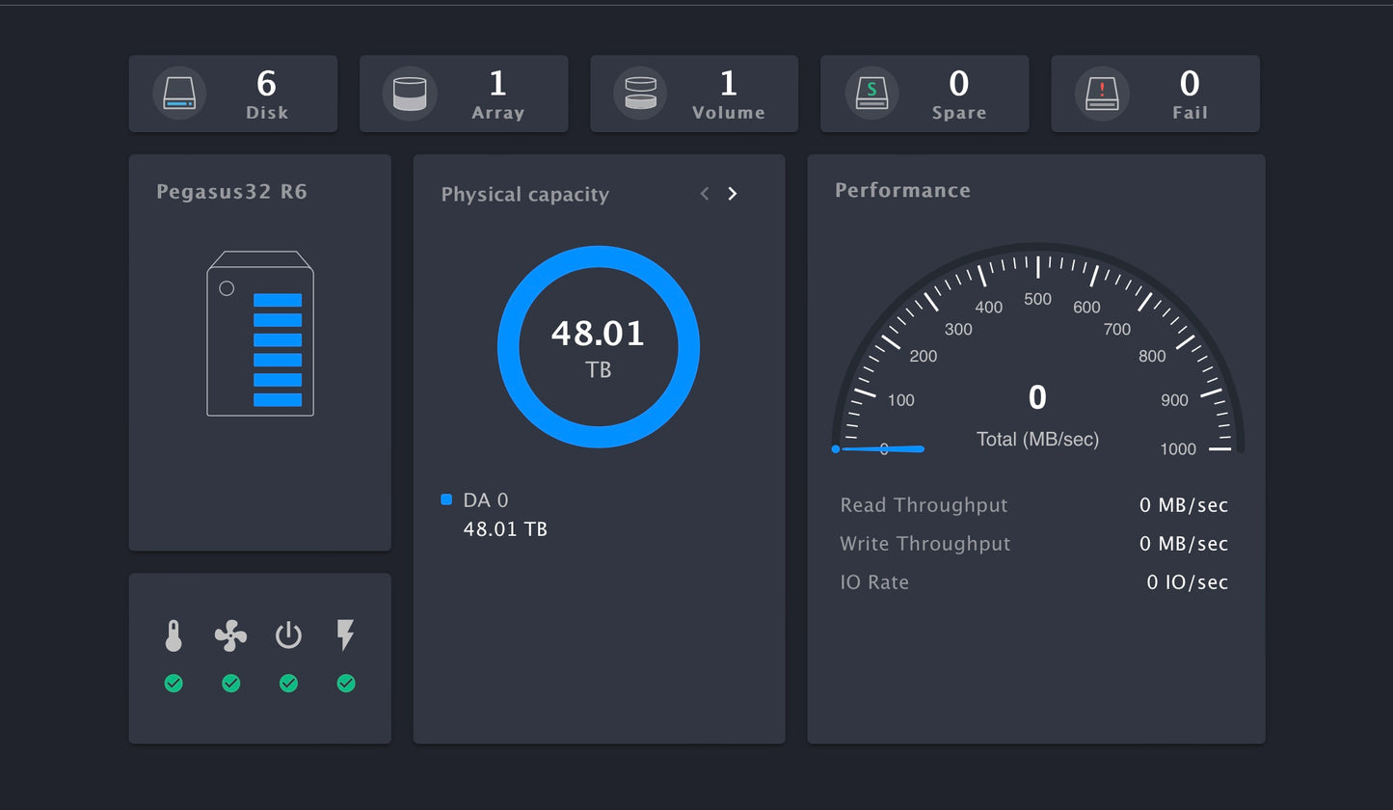Go to next capacity chart
Image resolution: width=1393 pixels, height=810 pixels.
pos(733,194)
